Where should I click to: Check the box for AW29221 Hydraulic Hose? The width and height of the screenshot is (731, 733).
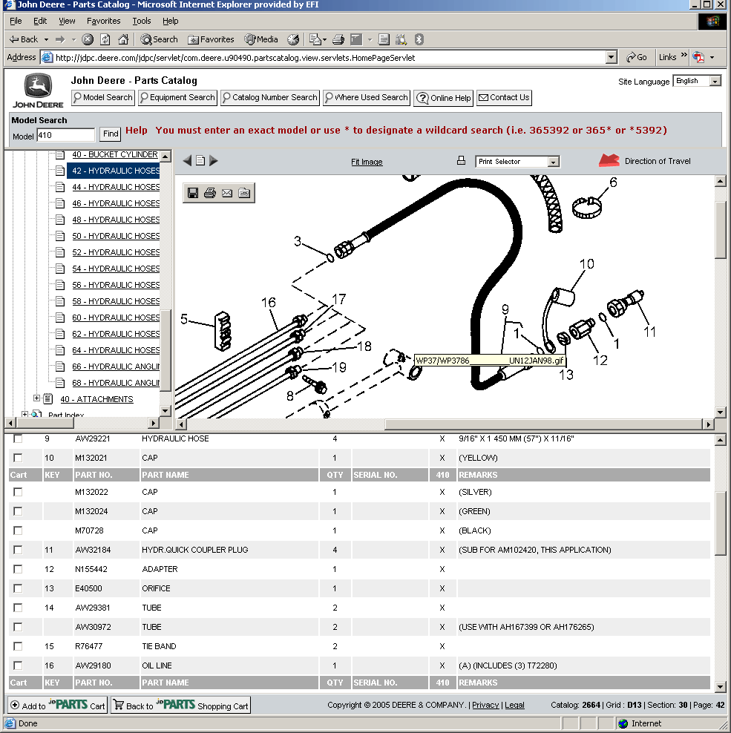click(x=18, y=438)
